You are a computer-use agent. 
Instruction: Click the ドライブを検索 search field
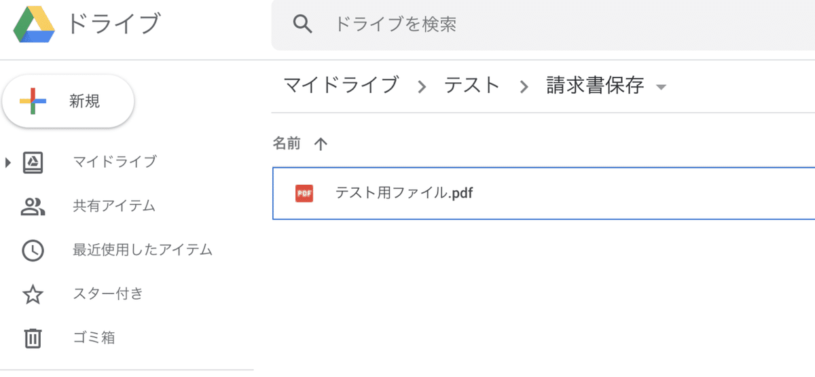[475, 24]
